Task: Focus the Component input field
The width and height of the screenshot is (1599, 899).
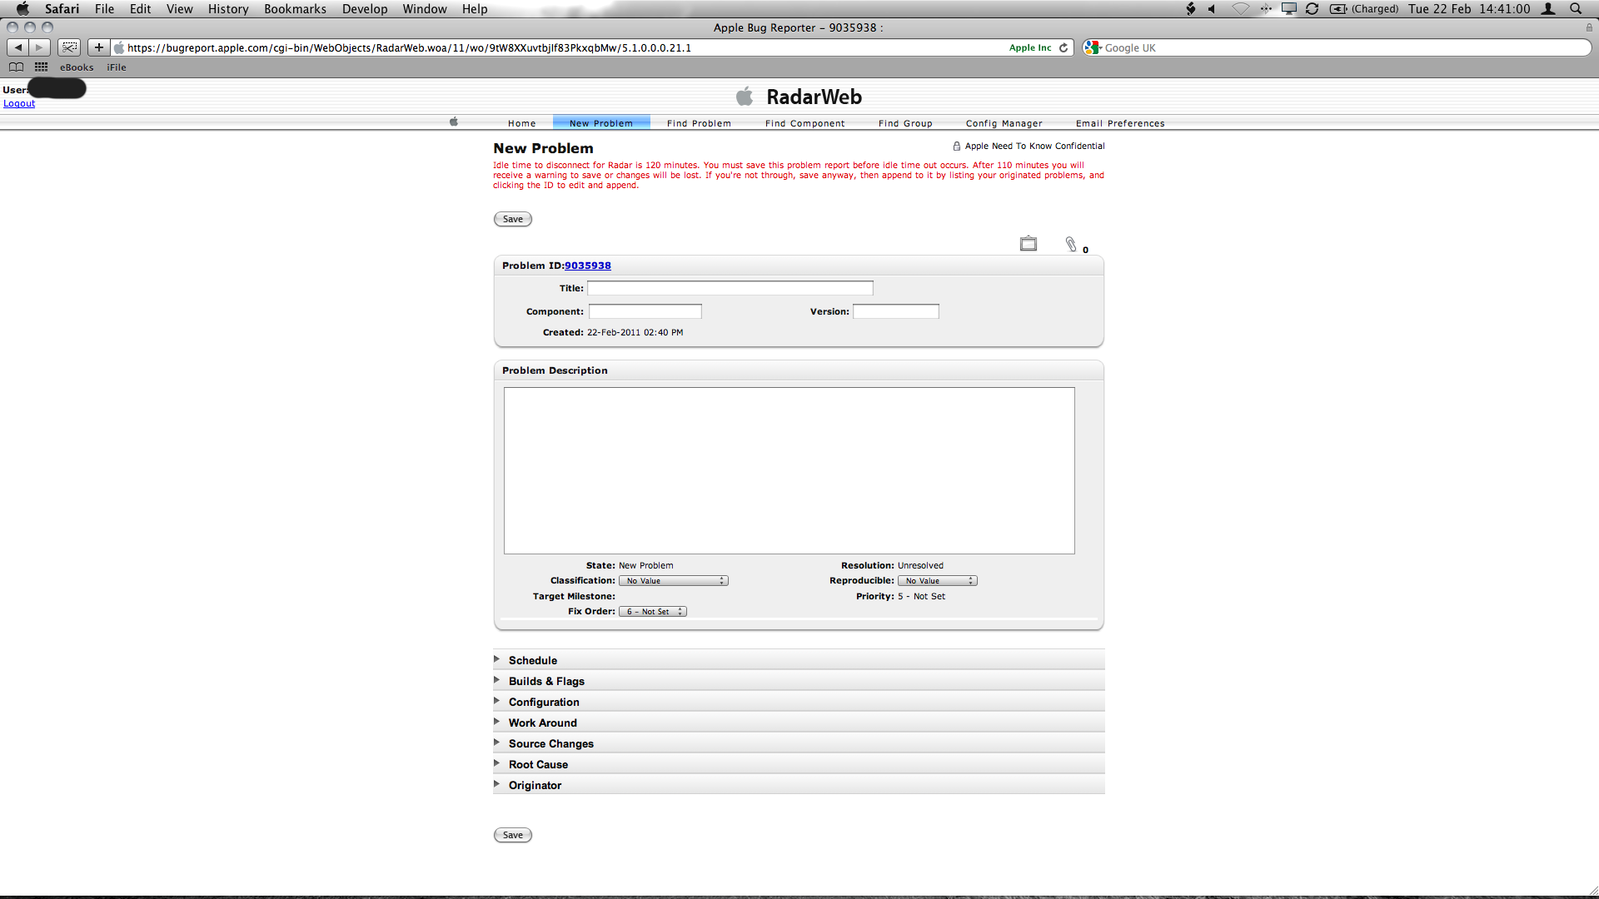Action: 645,311
